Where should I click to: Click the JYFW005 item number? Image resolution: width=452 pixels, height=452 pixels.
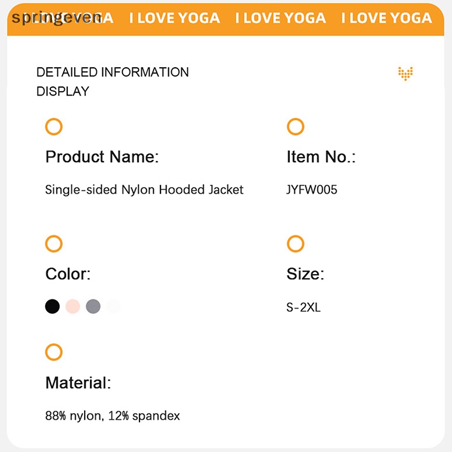point(312,190)
